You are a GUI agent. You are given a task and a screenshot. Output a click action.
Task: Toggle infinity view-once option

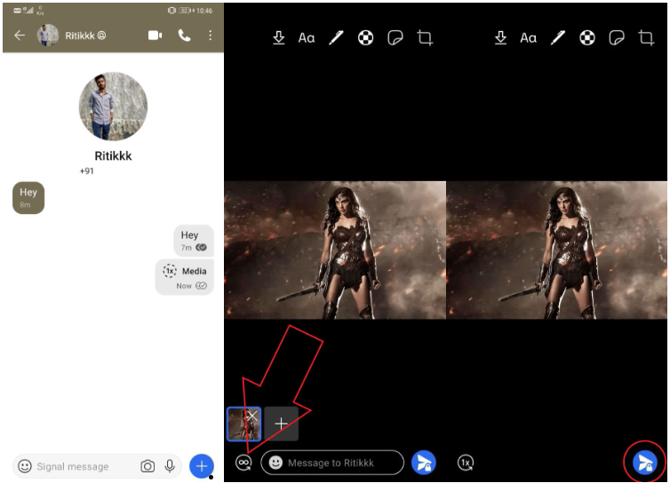[x=243, y=463]
